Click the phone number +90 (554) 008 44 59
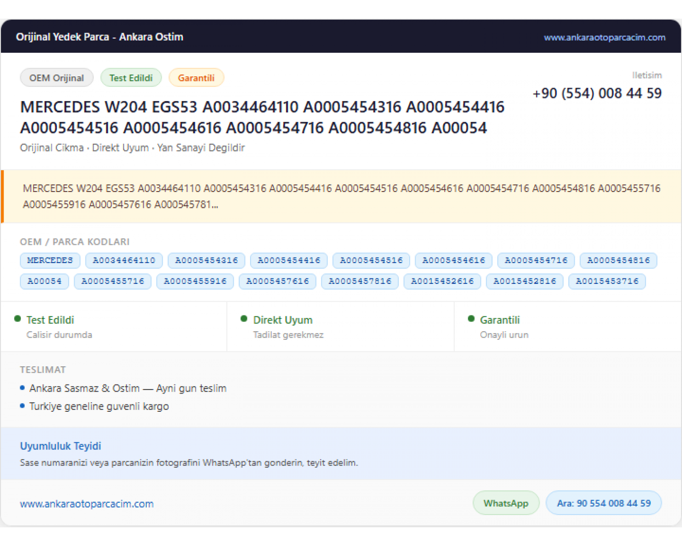The image size is (682, 546). (597, 93)
